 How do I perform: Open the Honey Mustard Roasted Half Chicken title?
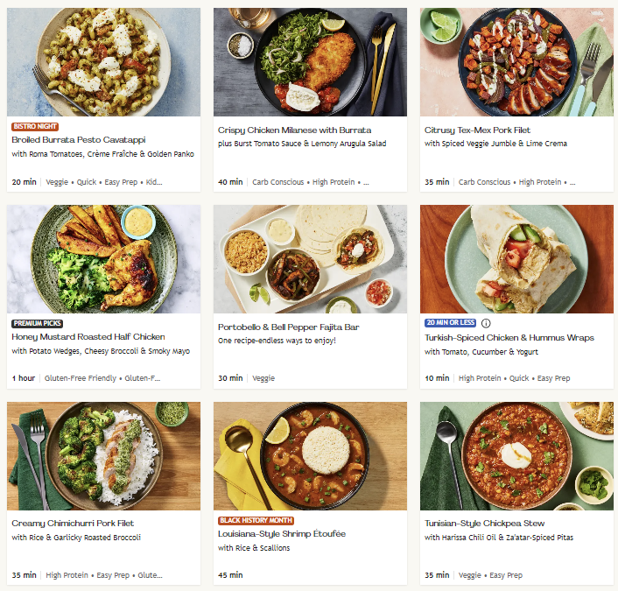pyautogui.click(x=88, y=337)
